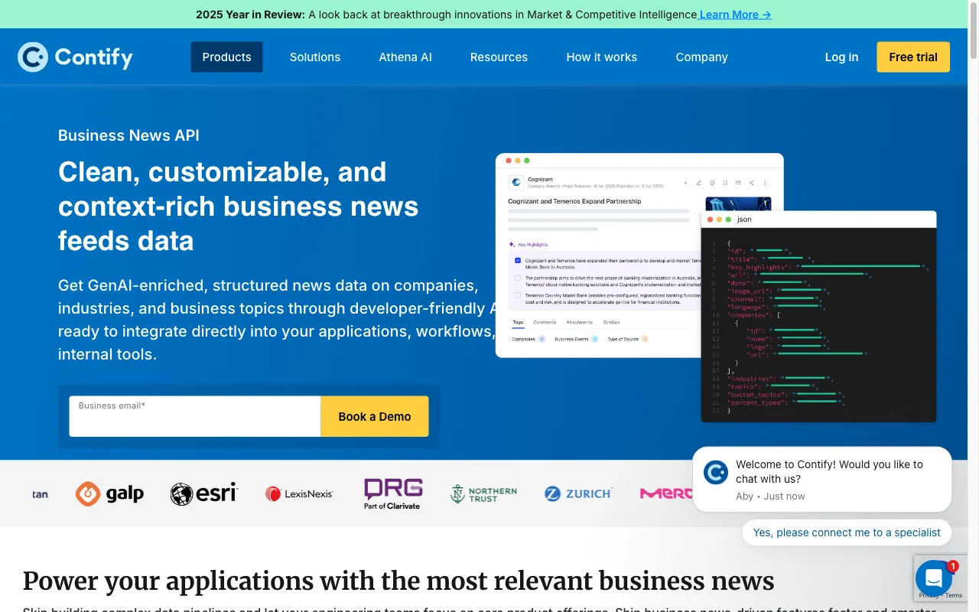Toggle the checked first Key Highlights checkbox
This screenshot has height=612, width=979.
click(x=518, y=260)
